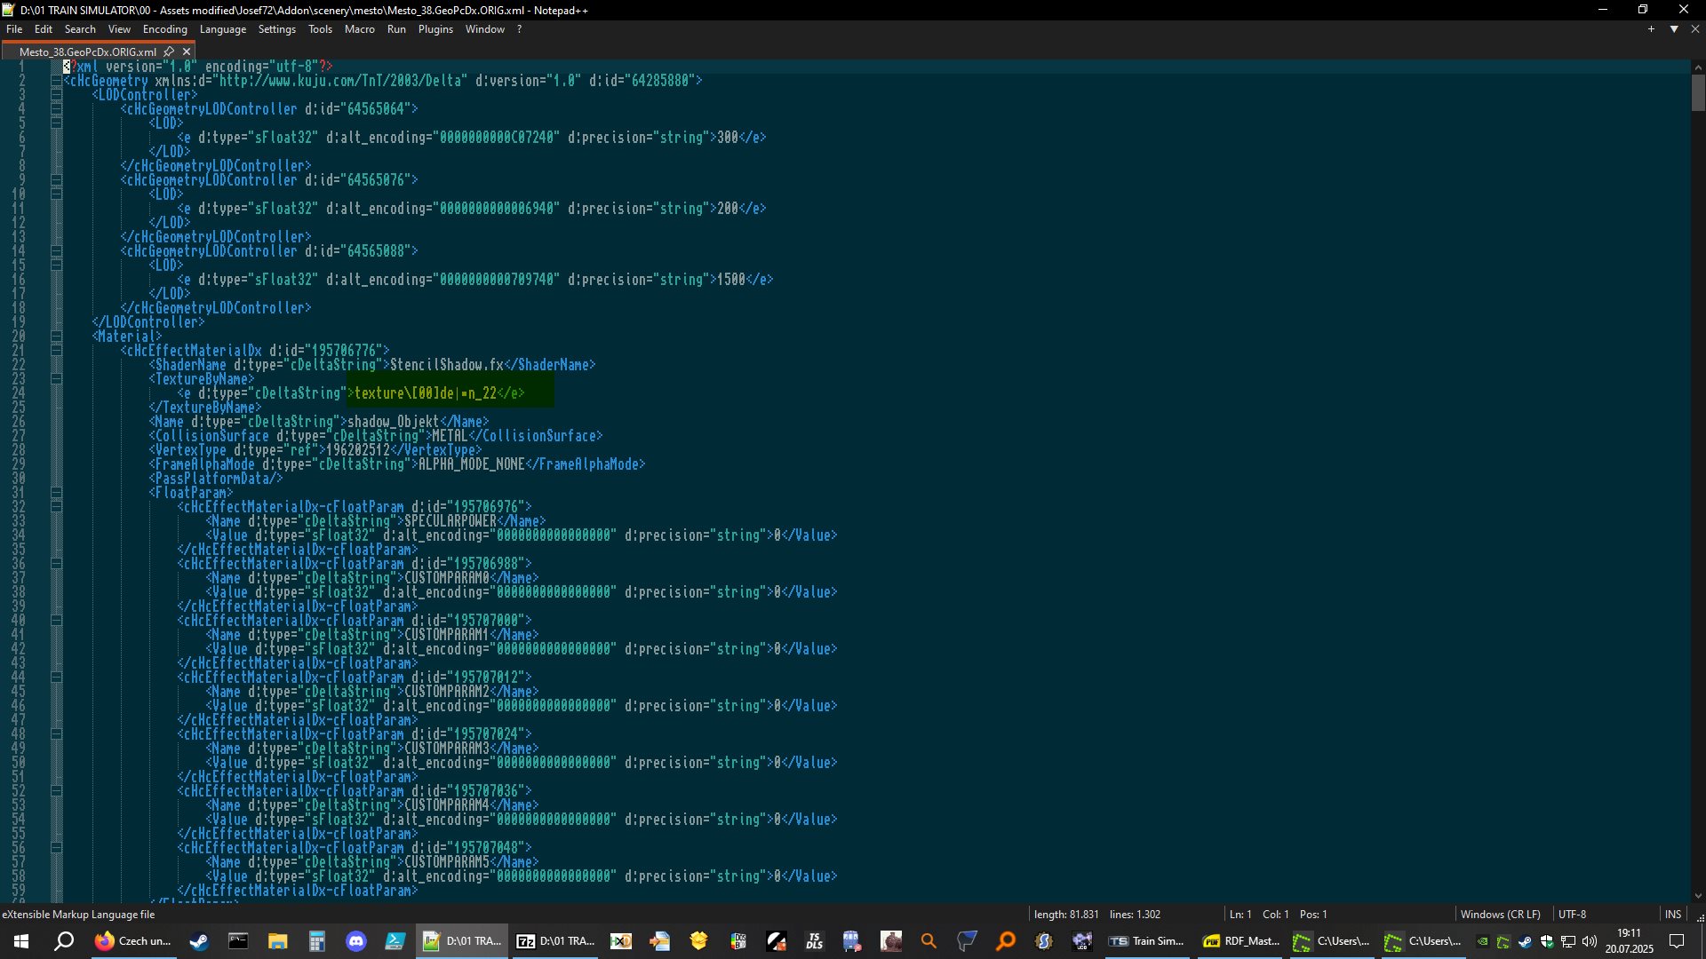Image resolution: width=1706 pixels, height=959 pixels.
Task: Open the Plugins menu
Action: pos(435,29)
